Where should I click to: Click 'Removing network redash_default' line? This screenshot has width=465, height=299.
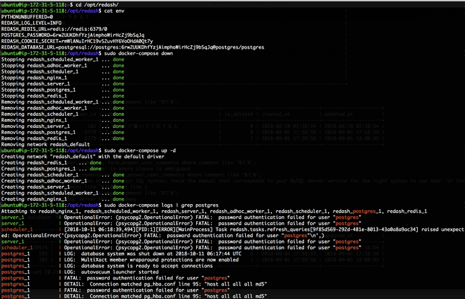45,145
